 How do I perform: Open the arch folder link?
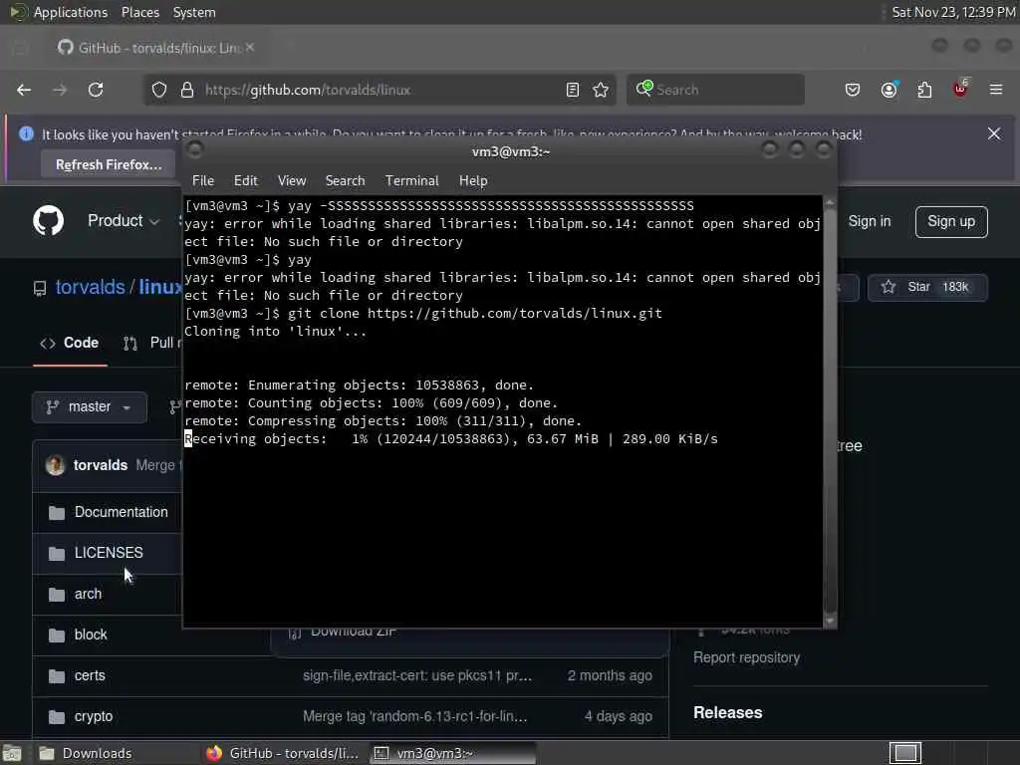[88, 594]
